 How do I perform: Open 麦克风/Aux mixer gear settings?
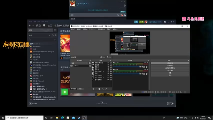[x=147, y=67]
